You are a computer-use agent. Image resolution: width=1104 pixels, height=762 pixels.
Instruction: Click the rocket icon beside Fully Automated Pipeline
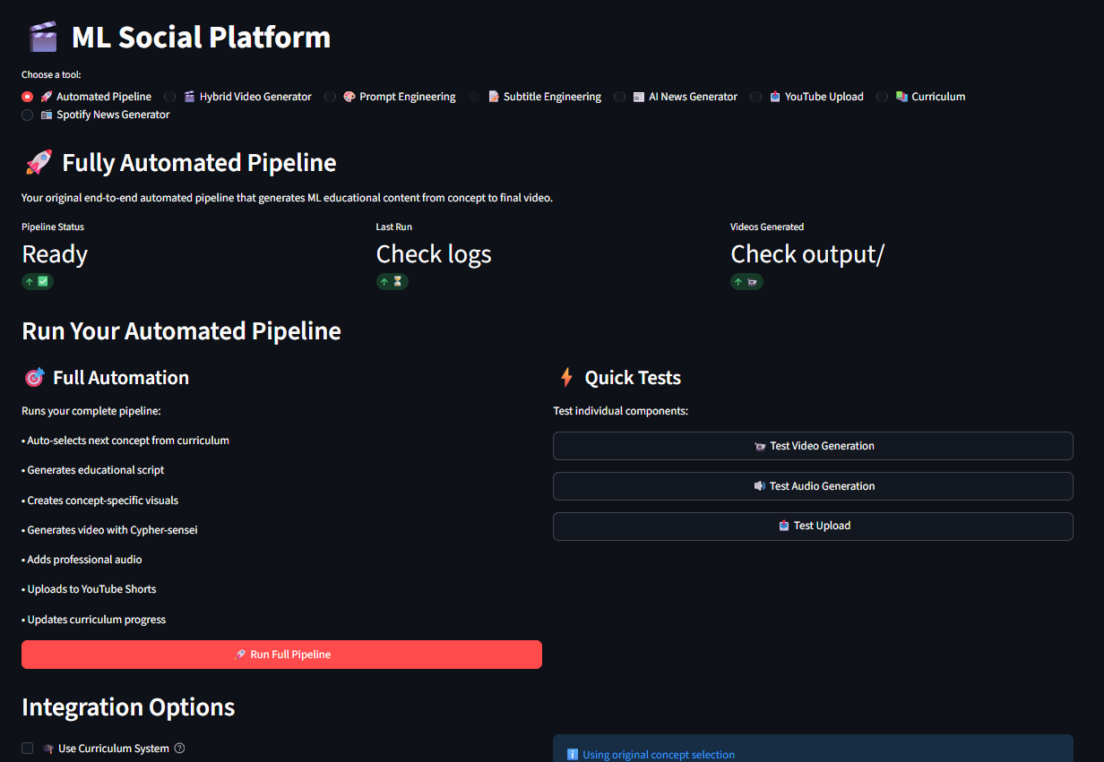tap(38, 163)
